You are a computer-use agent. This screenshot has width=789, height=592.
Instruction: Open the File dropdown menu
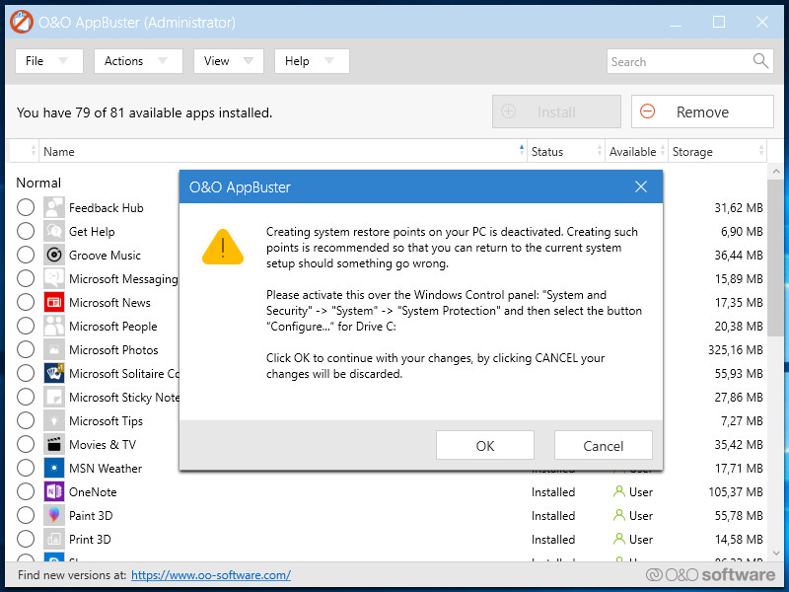[x=48, y=61]
